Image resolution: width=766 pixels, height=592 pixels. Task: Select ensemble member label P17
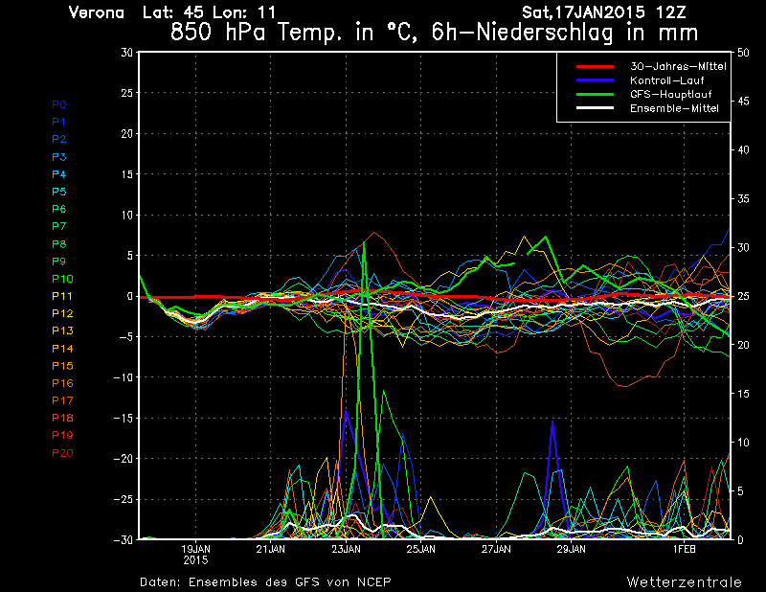62,400
